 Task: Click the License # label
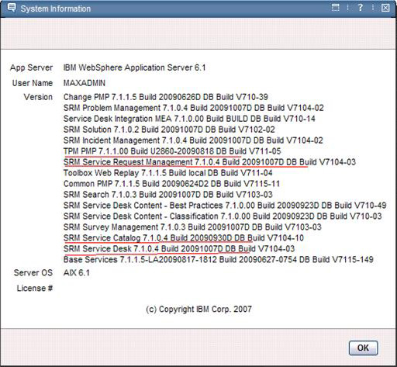pyautogui.click(x=35, y=288)
